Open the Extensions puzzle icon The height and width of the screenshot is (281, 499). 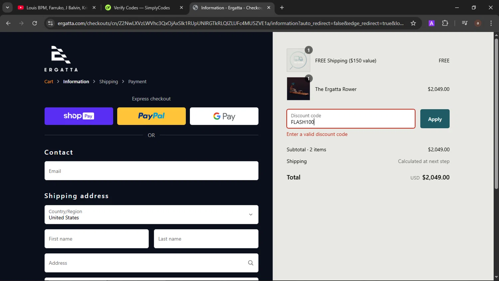click(445, 23)
